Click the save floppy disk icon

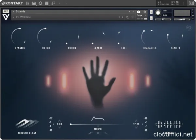[34, 3]
